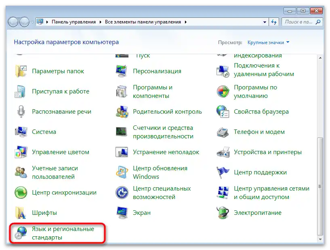Image resolution: width=330 pixels, height=250 pixels.
Task: Click the Forward navigation button
Action: (x=24, y=22)
